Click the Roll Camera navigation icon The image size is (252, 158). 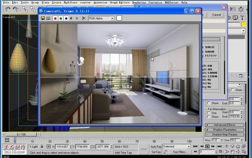pos(238,146)
